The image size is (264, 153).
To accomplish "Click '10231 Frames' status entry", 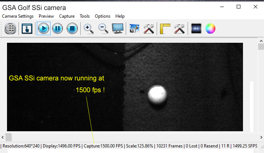I will pos(169,146).
